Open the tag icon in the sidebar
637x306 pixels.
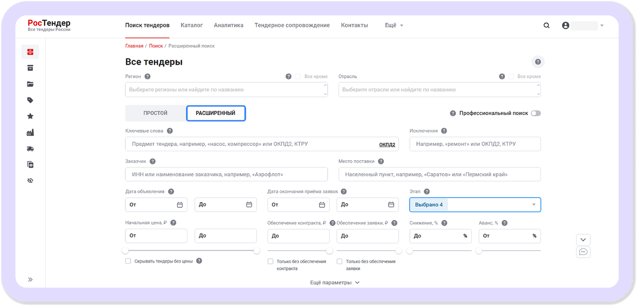(x=30, y=100)
